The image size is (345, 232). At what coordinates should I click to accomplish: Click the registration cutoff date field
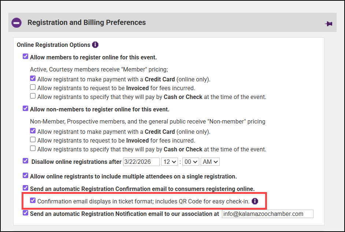click(x=141, y=162)
